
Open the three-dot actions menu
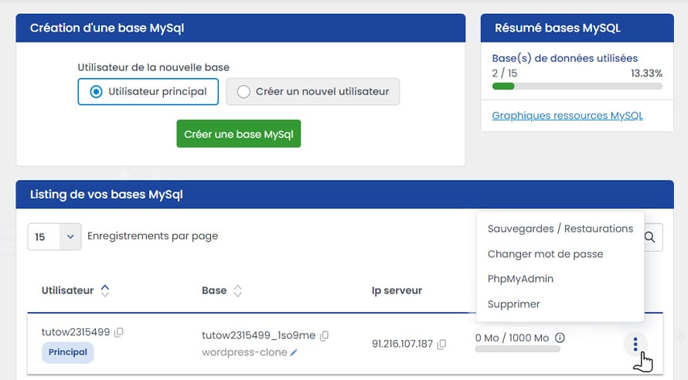tap(635, 344)
